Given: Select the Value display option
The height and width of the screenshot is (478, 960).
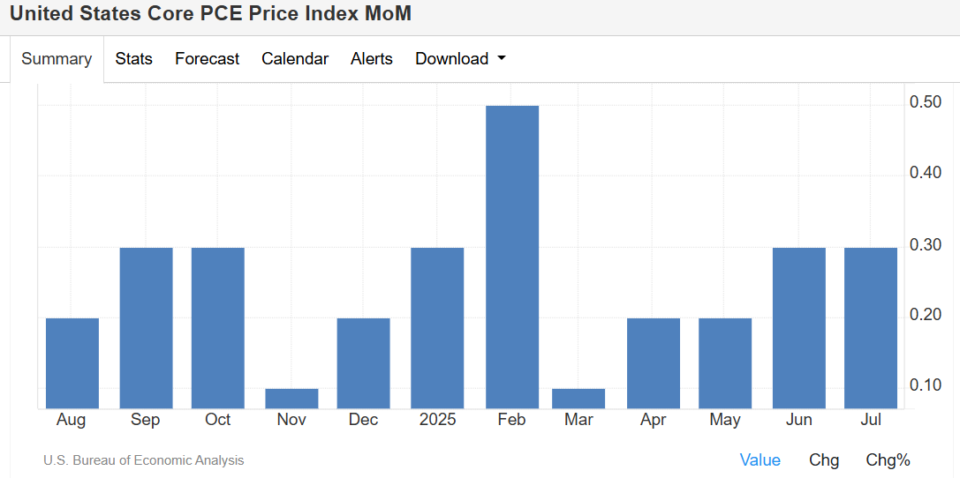Looking at the screenshot, I should (x=760, y=459).
